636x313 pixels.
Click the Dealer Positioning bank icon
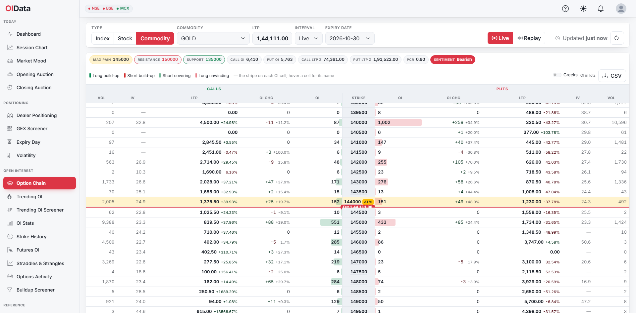coord(10,115)
